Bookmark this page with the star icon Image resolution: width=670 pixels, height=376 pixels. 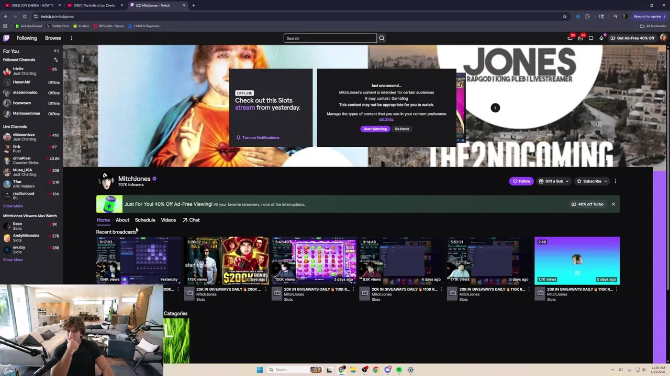[564, 16]
